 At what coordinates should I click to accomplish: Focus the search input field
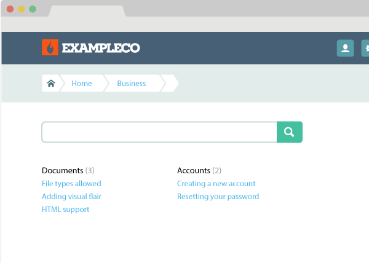coord(159,132)
